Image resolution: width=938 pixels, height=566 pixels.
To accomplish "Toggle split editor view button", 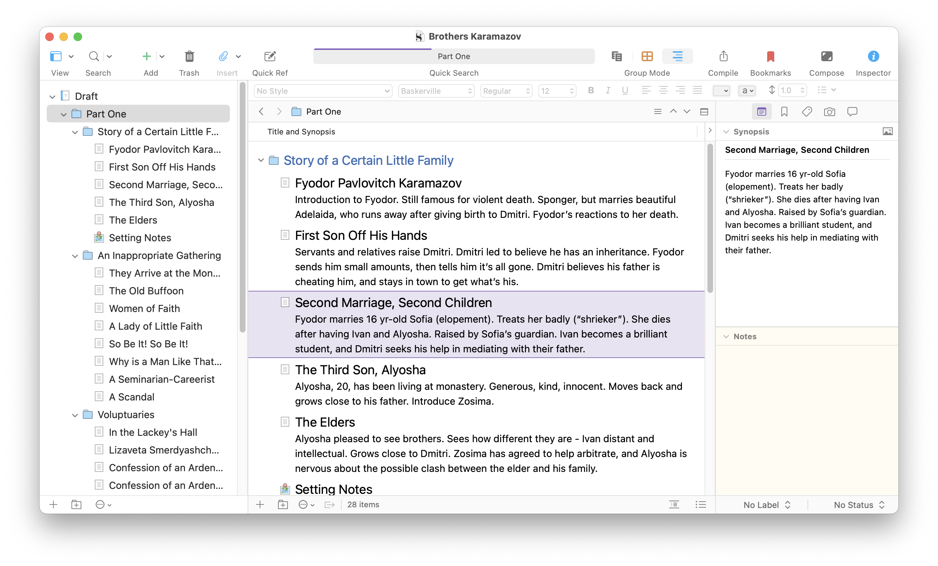I will pos(704,112).
